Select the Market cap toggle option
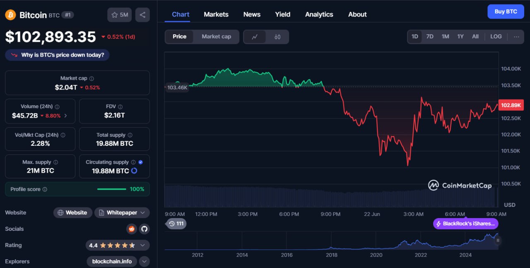 tap(217, 36)
